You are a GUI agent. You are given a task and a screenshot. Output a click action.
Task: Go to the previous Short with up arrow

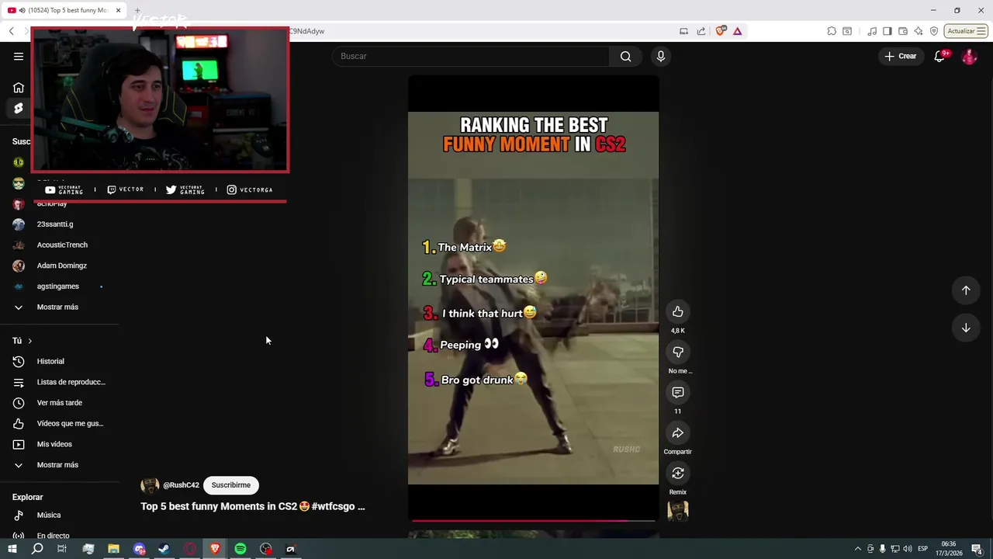coord(966,290)
